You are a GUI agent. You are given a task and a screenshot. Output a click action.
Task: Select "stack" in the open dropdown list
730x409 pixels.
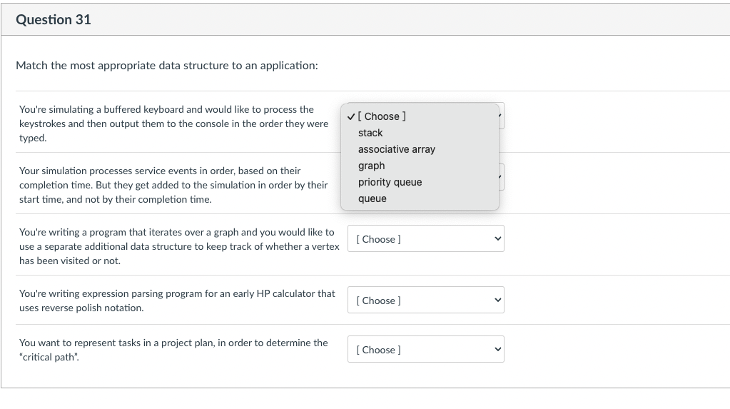[370, 133]
